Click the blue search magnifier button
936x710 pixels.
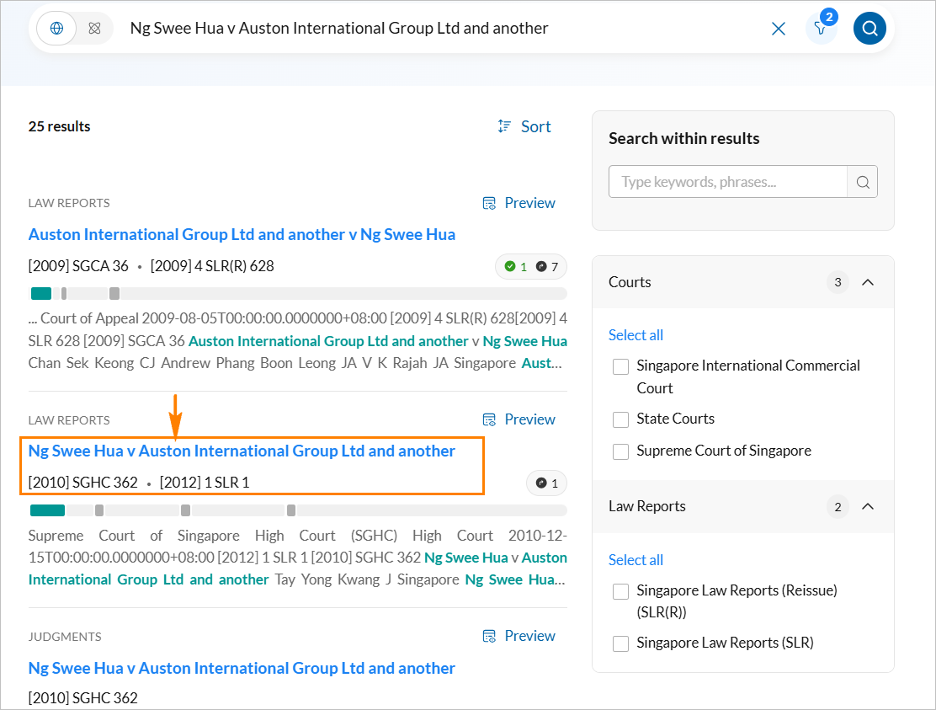(870, 29)
